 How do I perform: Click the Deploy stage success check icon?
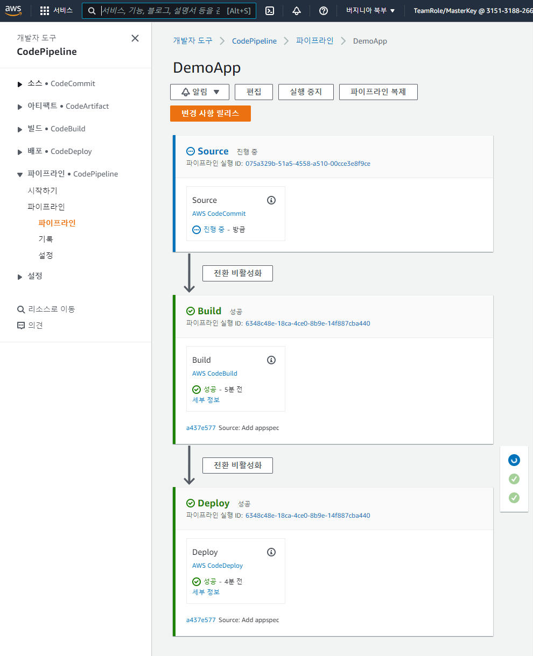tap(191, 503)
